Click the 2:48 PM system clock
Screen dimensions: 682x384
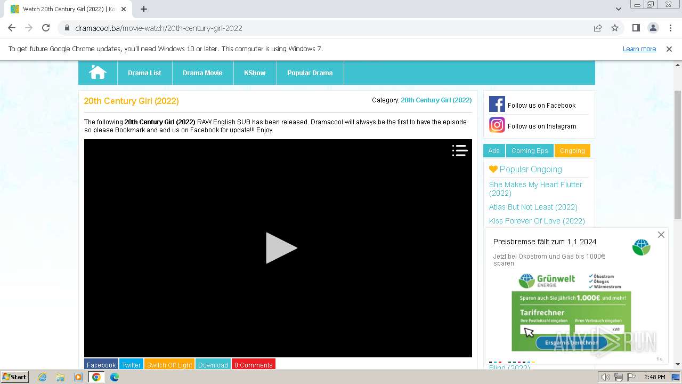coord(654,377)
